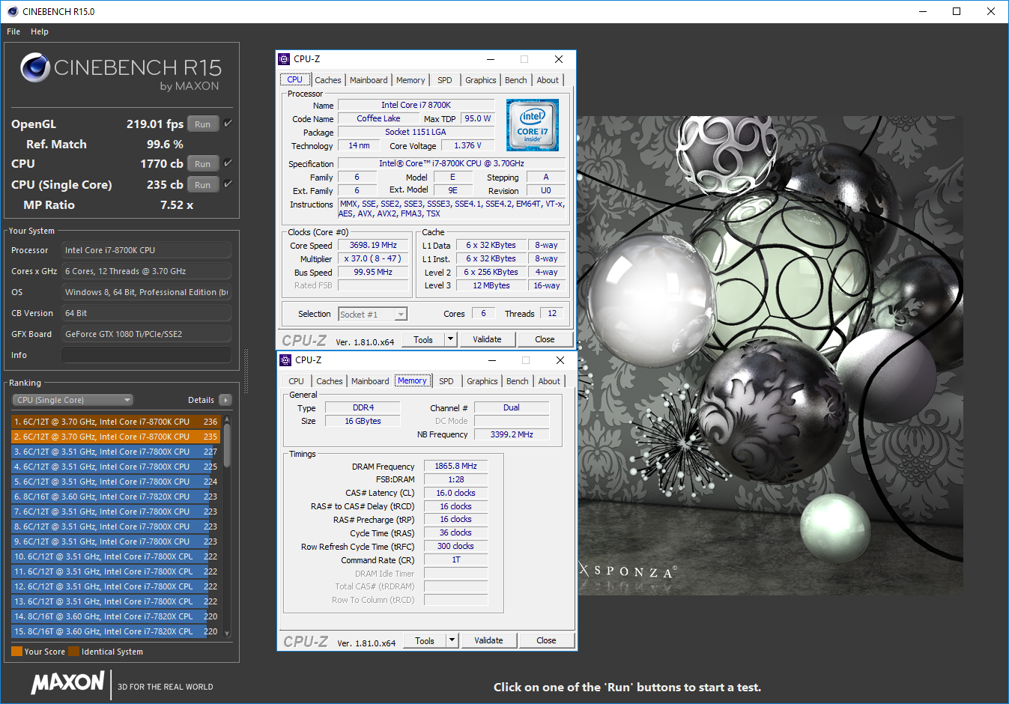The height and width of the screenshot is (704, 1009).
Task: Click the Core Speed value 3698.19 MHz
Action: coord(373,245)
